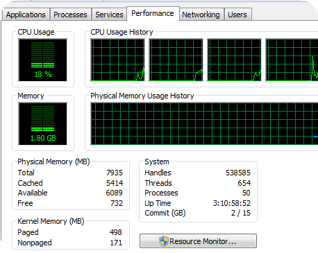Click the Nonpaged kernel memory value 171
This screenshot has height=253, width=318.
click(116, 243)
